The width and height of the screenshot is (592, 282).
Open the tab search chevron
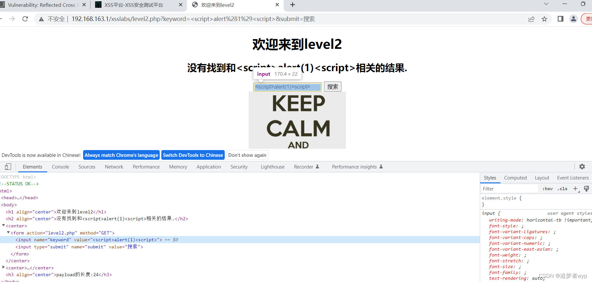click(x=546, y=4)
